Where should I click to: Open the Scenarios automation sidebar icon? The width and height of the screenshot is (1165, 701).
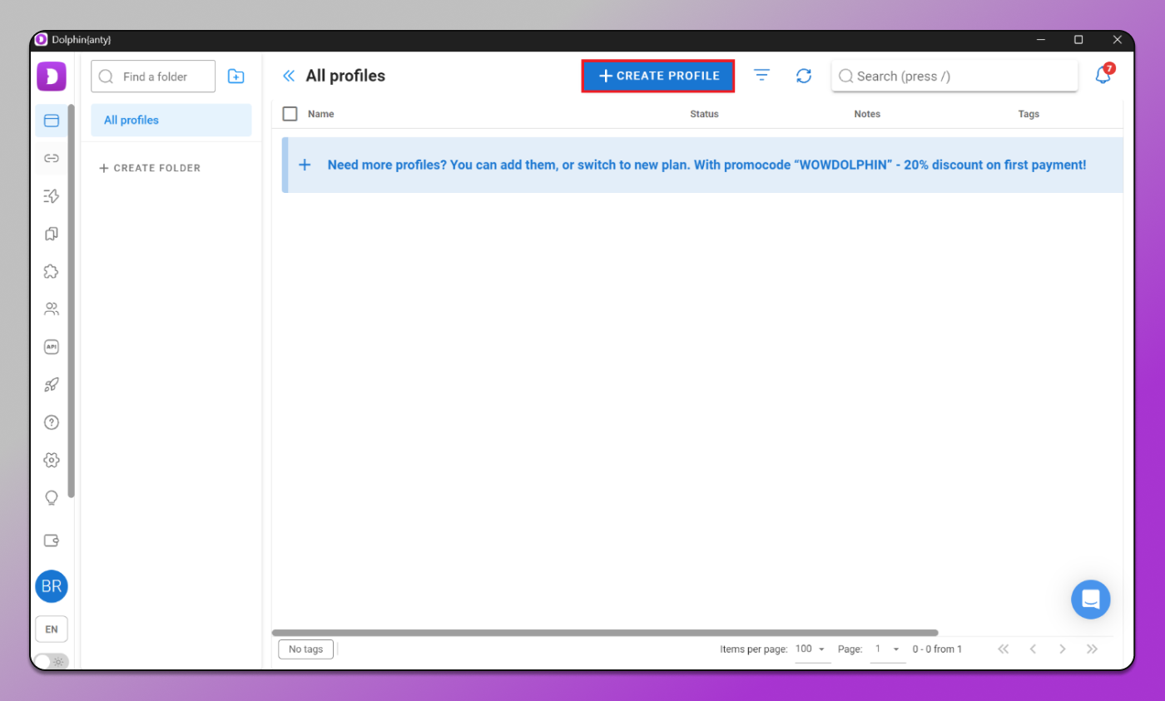pyautogui.click(x=52, y=196)
